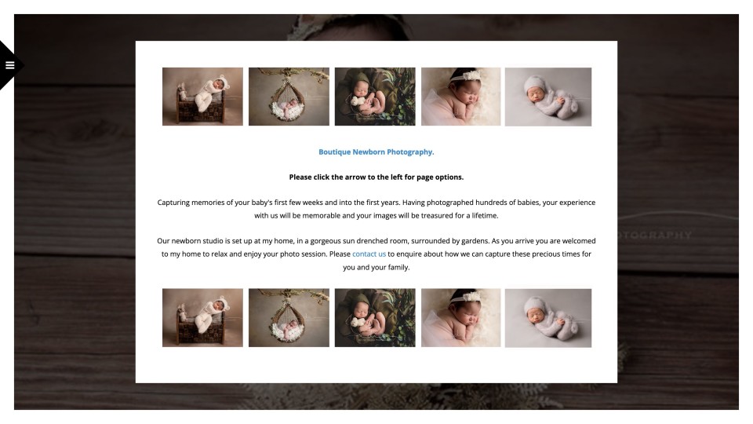
Task: Click the curved swoosh line above the watermark
Action: (x=678, y=215)
